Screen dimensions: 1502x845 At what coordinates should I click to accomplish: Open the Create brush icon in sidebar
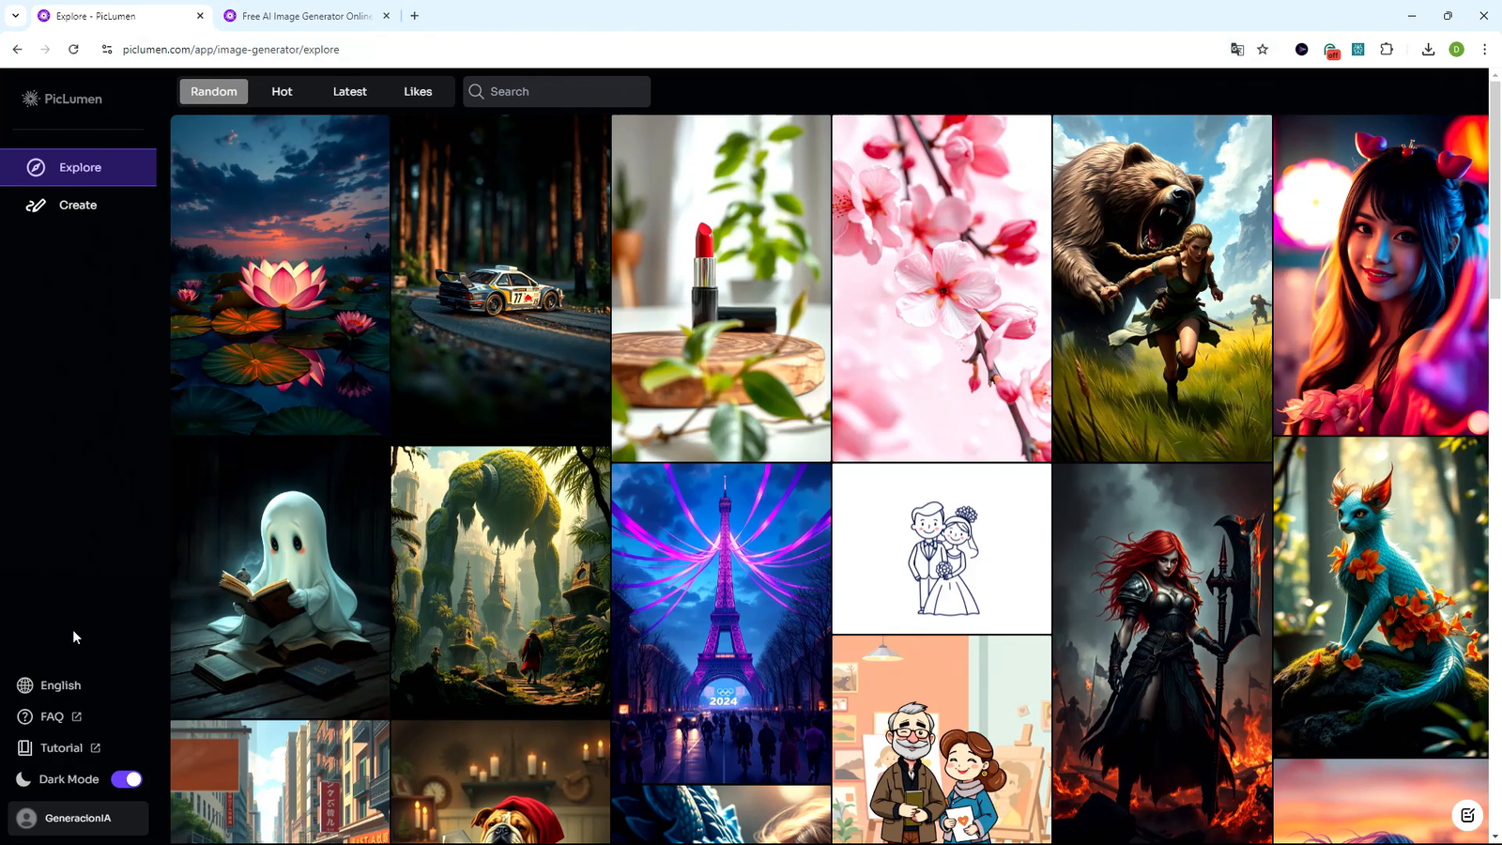click(36, 205)
